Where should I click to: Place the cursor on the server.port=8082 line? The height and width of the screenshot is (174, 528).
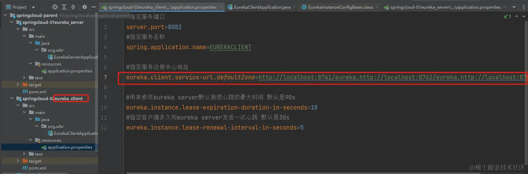[154, 27]
